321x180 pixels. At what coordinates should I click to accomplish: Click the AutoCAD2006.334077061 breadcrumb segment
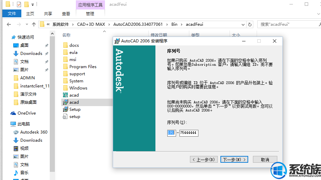(x=138, y=24)
